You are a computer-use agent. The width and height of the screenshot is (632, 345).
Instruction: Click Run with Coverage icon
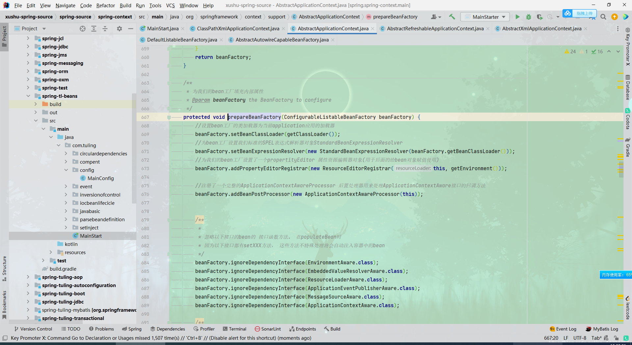539,17
